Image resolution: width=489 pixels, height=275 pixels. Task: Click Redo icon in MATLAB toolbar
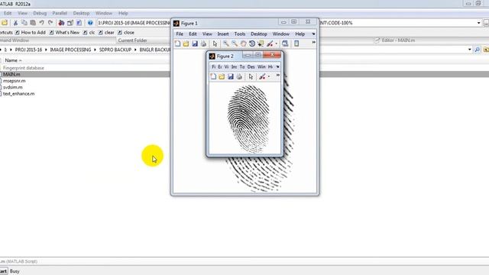pyautogui.click(x=50, y=23)
